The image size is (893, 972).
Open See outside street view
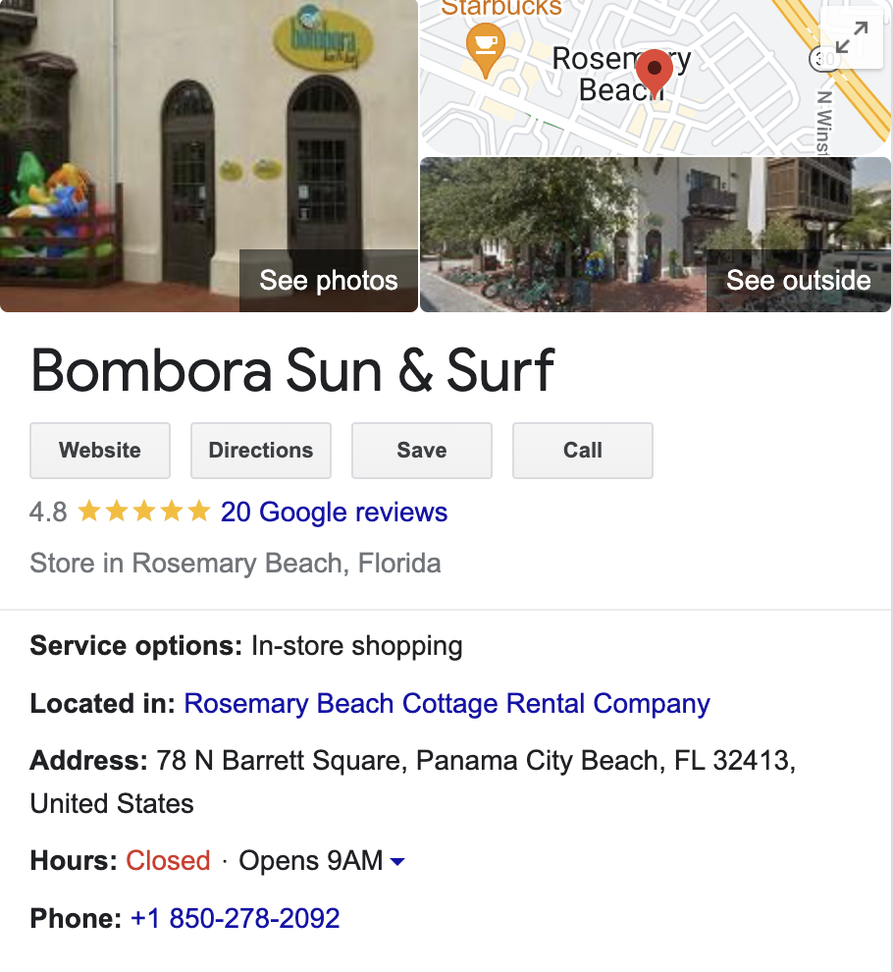(x=798, y=280)
